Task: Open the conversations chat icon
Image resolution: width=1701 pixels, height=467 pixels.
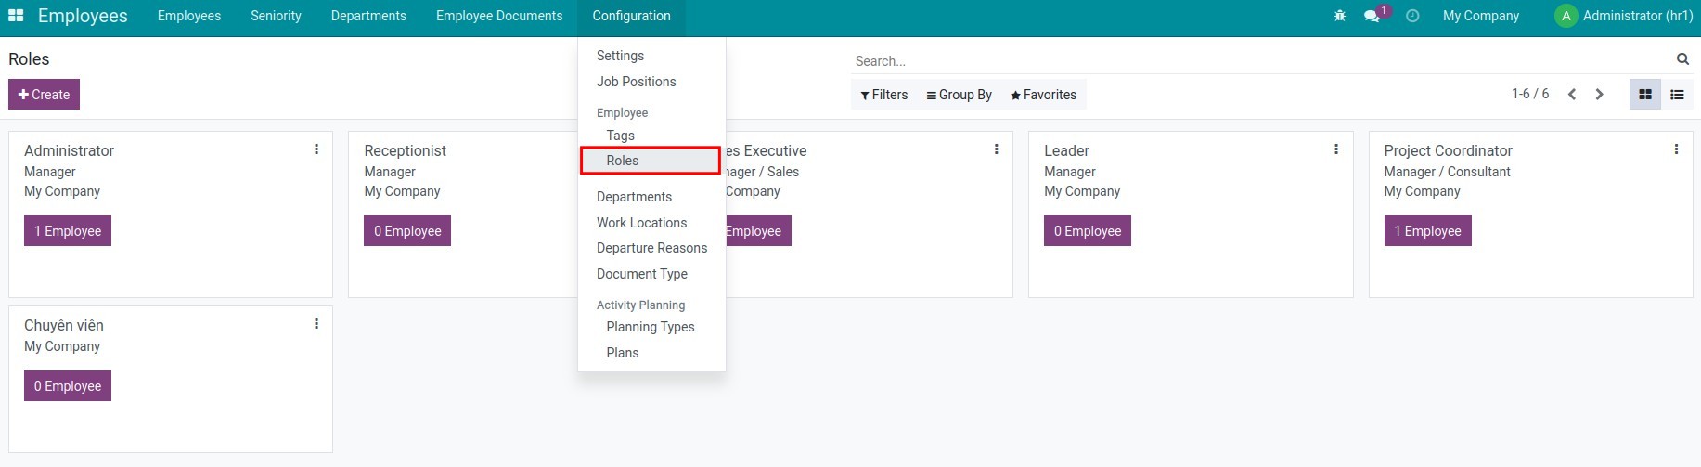Action: tap(1372, 16)
